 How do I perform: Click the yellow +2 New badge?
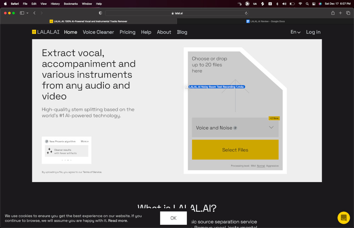(x=274, y=118)
